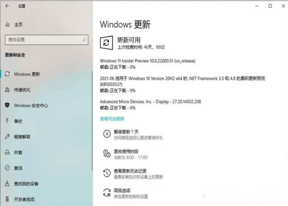The width and height of the screenshot is (288, 206).
Task: Click the upload arrow icon for 备份
Action: (7, 121)
